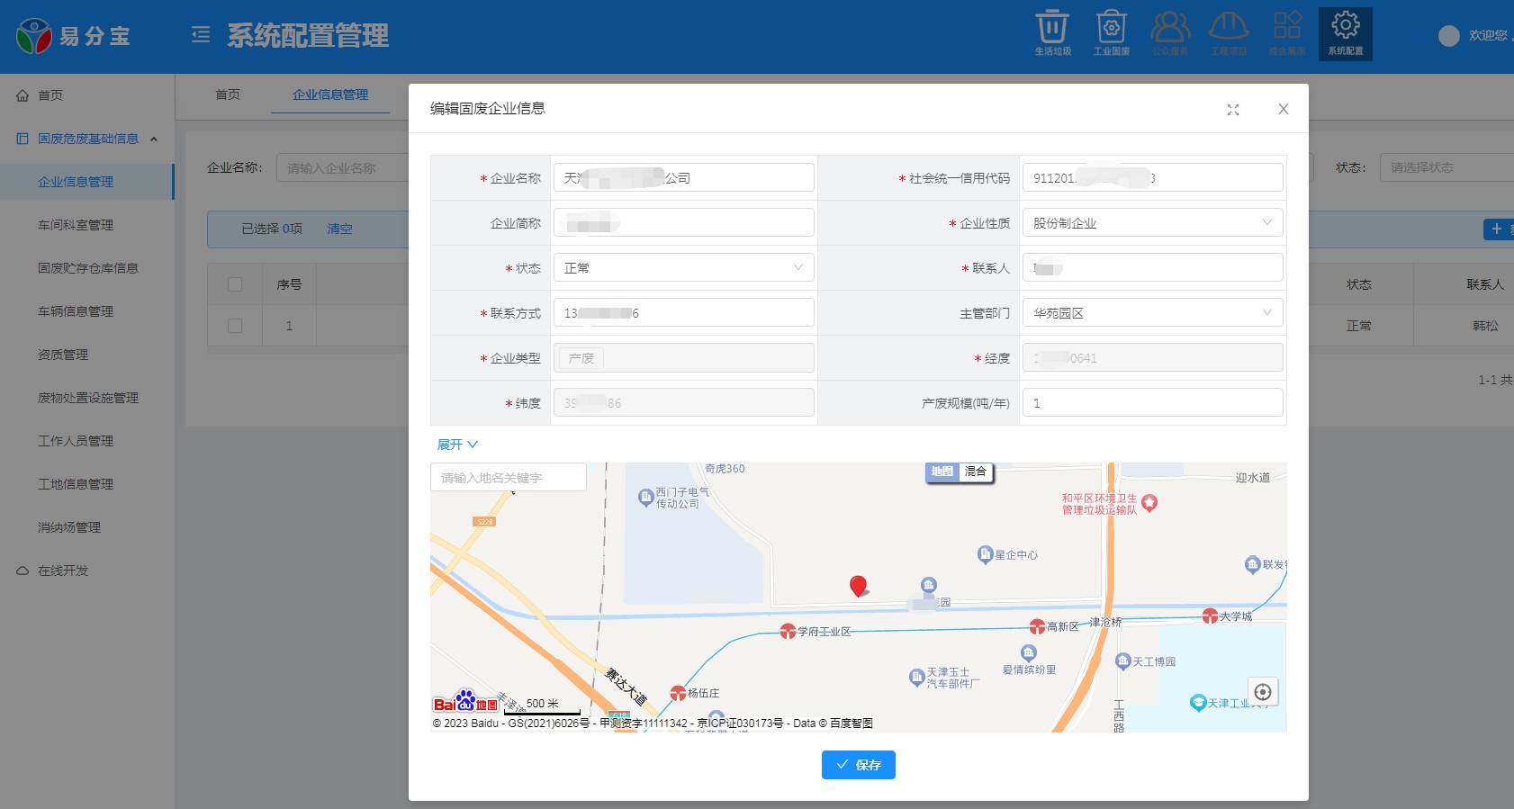
Task: Click the 高新区 subway station icon
Action: click(x=1038, y=626)
